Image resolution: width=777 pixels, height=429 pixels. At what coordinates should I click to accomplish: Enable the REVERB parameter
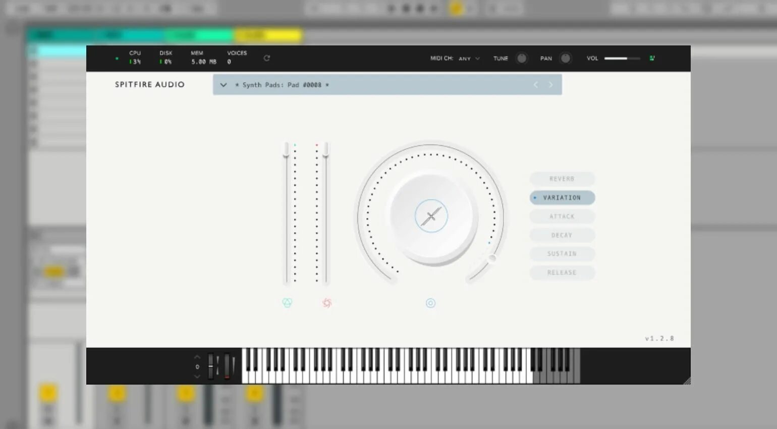tap(562, 179)
